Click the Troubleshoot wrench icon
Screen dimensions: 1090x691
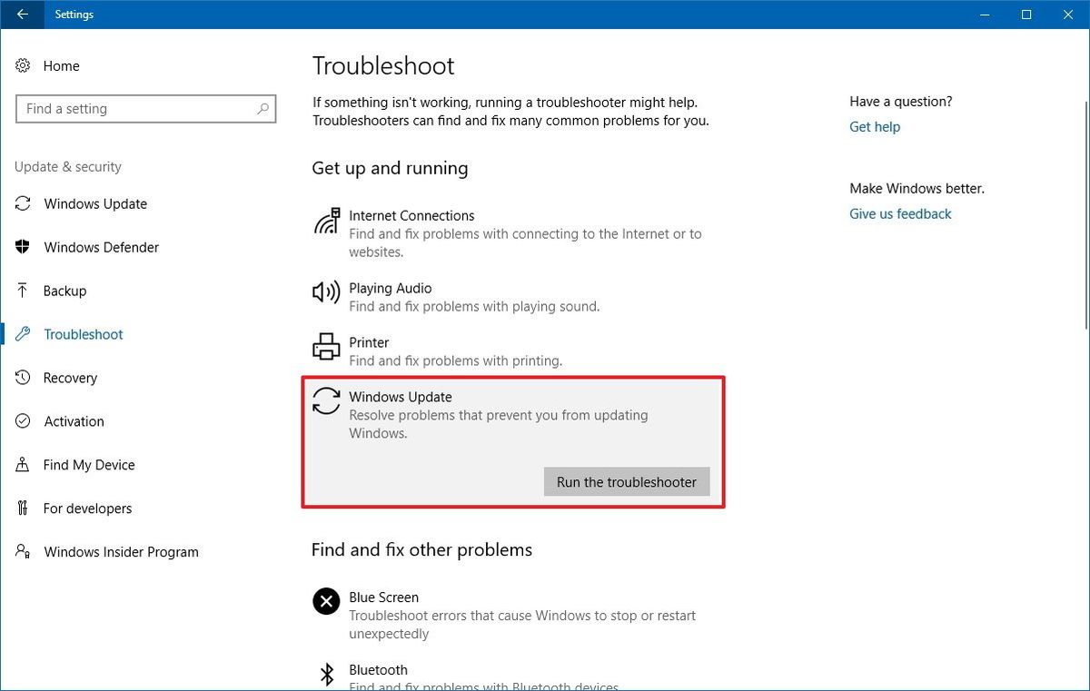click(23, 334)
